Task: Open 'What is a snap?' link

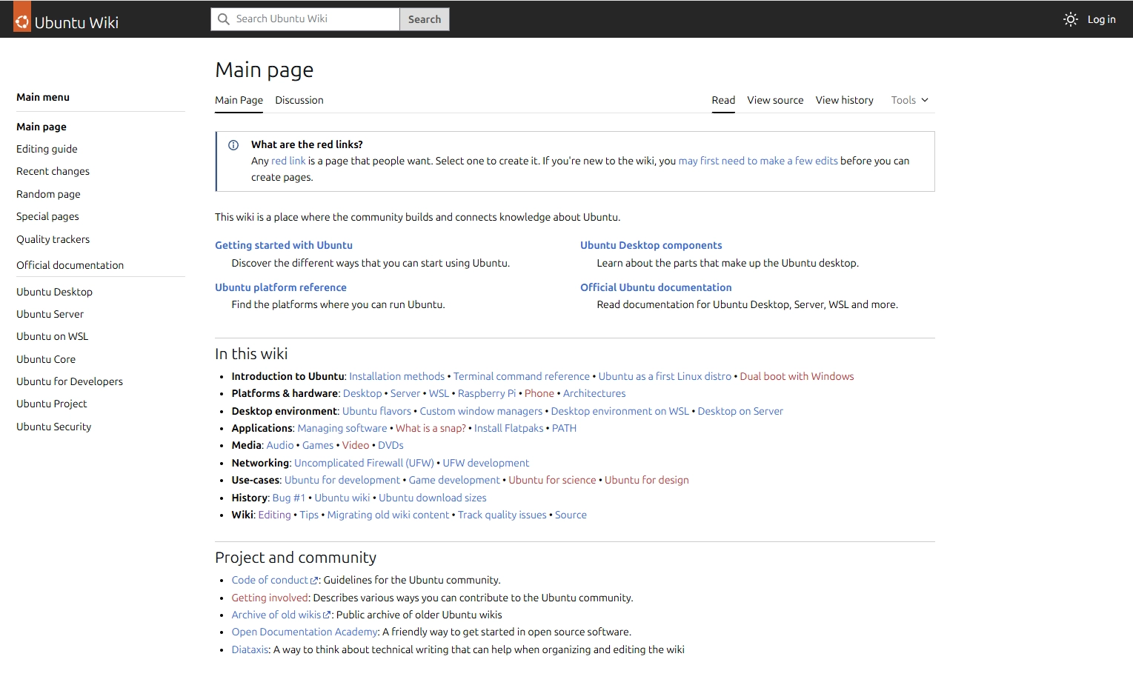Action: pyautogui.click(x=431, y=428)
